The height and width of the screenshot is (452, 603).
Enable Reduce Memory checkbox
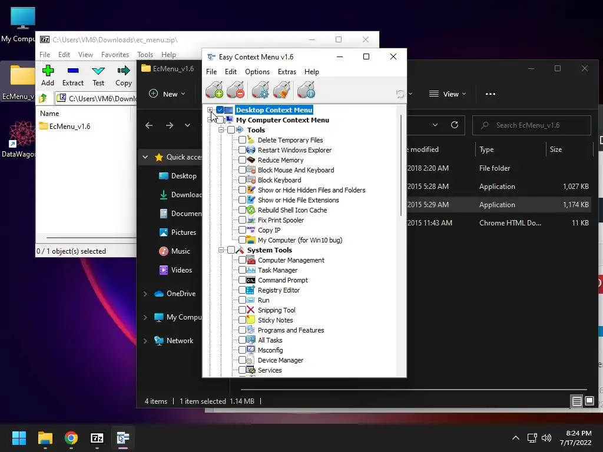click(x=242, y=160)
